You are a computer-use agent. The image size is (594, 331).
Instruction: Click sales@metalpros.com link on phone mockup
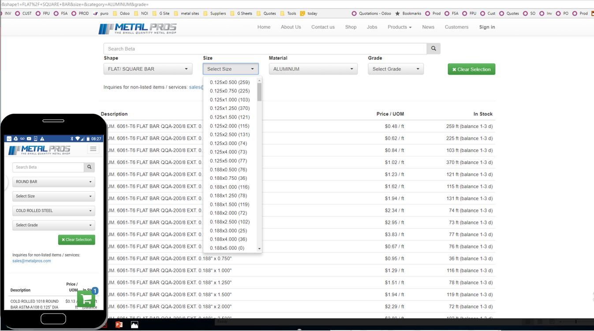tap(31, 261)
